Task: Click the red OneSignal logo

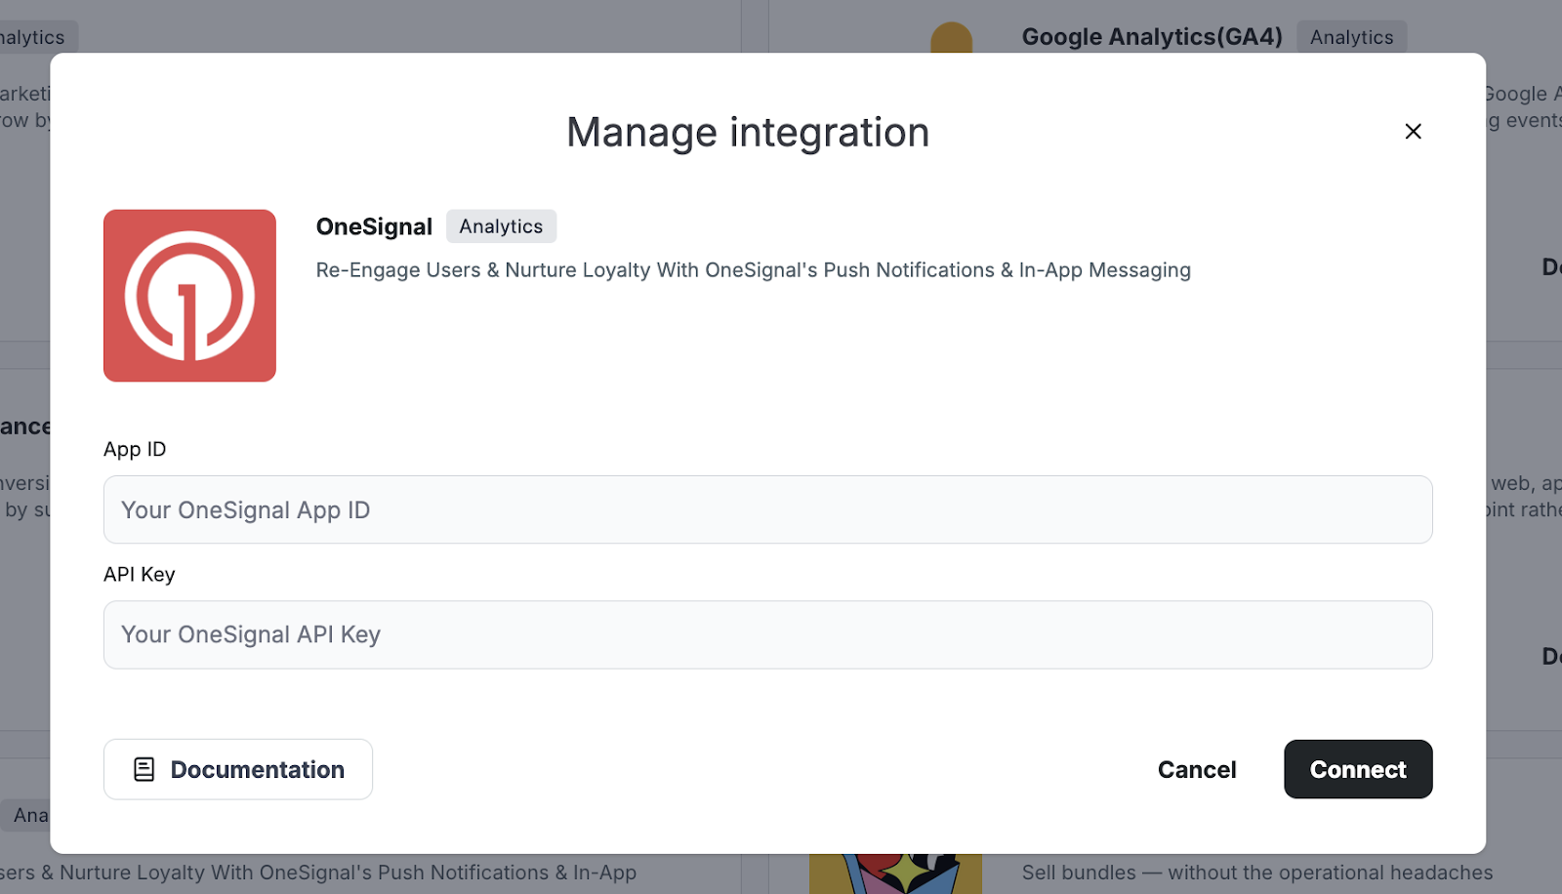Action: [189, 296]
